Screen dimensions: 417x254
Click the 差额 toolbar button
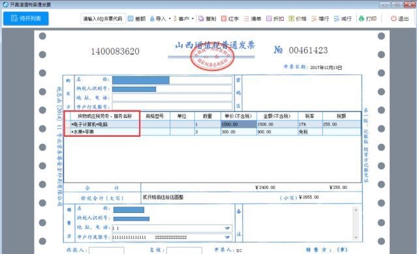click(x=137, y=19)
